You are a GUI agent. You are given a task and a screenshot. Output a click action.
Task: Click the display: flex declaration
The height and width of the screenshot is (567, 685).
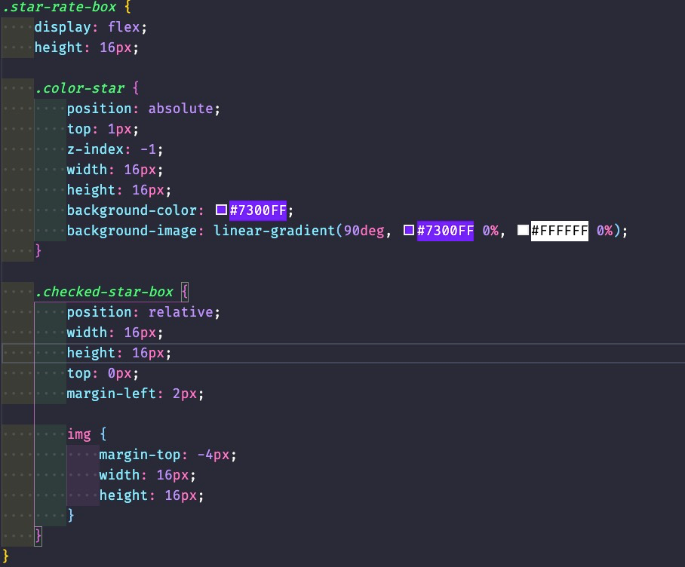click(91, 27)
